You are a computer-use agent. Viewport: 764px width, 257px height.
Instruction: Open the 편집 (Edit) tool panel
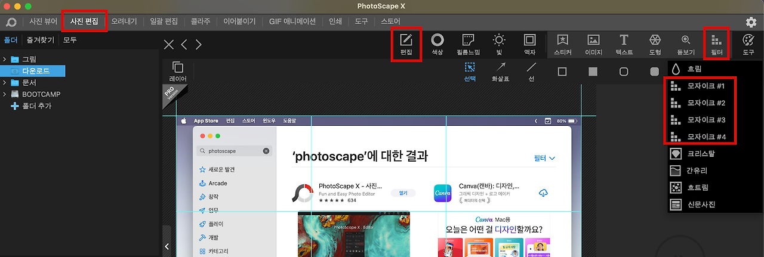pos(406,45)
